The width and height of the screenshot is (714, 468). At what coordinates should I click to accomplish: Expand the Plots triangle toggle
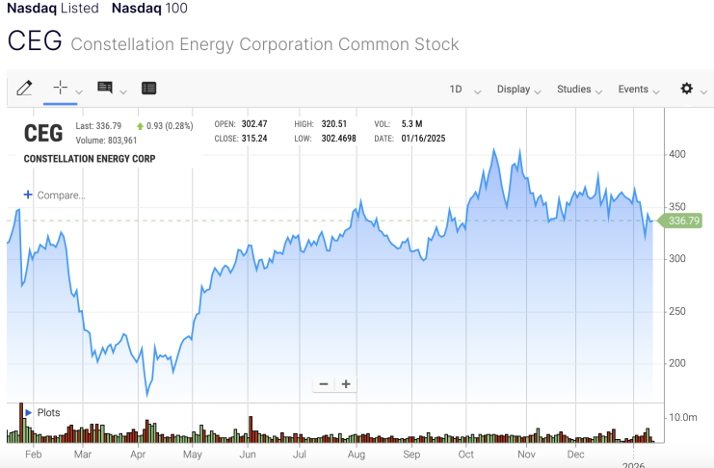[28, 412]
